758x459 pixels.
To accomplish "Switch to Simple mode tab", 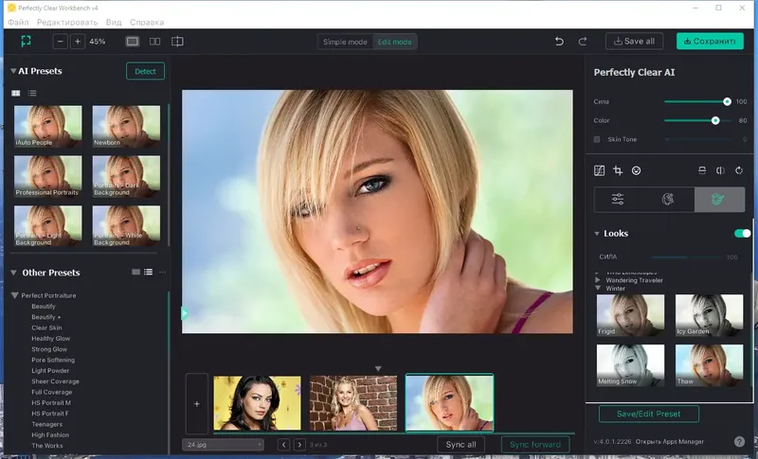I will (345, 42).
